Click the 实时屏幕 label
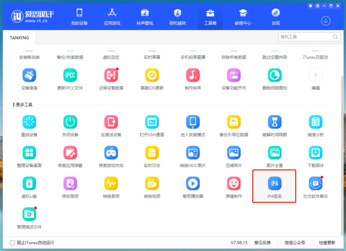This screenshot has height=251, width=346. click(152, 57)
